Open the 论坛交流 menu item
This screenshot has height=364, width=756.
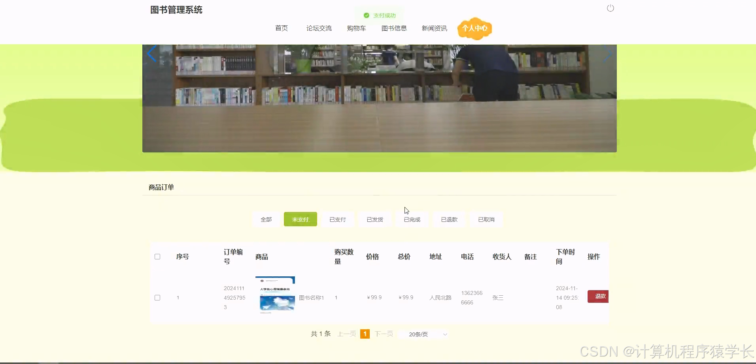tap(319, 28)
